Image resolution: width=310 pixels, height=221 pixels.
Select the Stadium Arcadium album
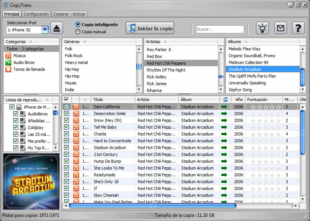click(x=263, y=69)
